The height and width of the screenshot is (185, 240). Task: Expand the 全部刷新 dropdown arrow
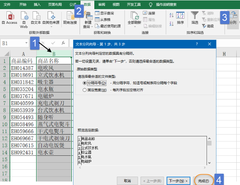coord(135,27)
